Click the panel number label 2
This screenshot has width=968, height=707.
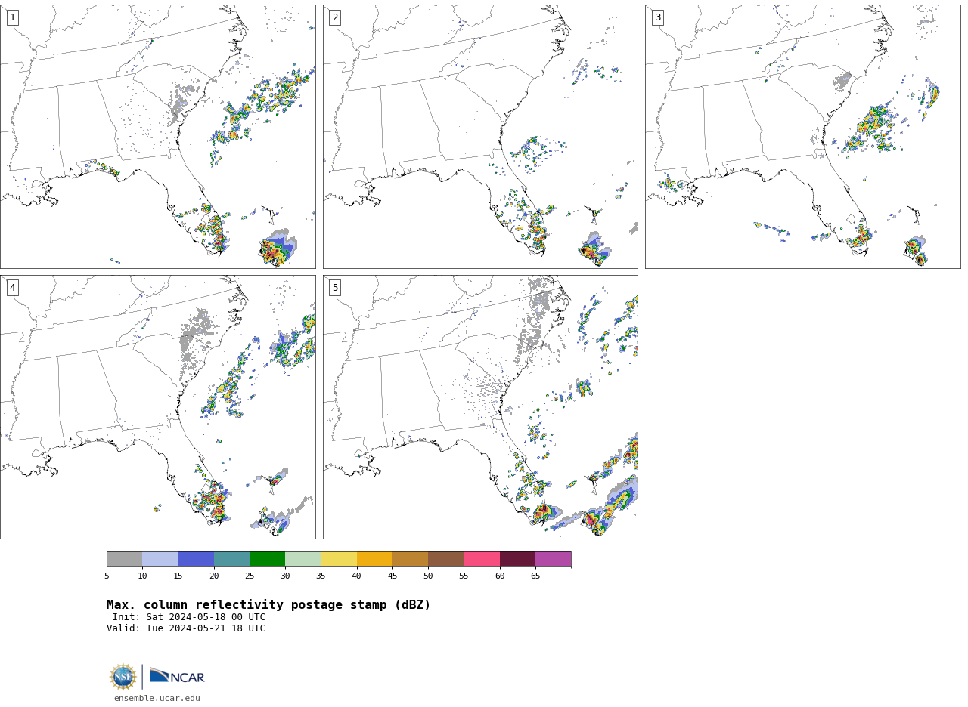(335, 17)
